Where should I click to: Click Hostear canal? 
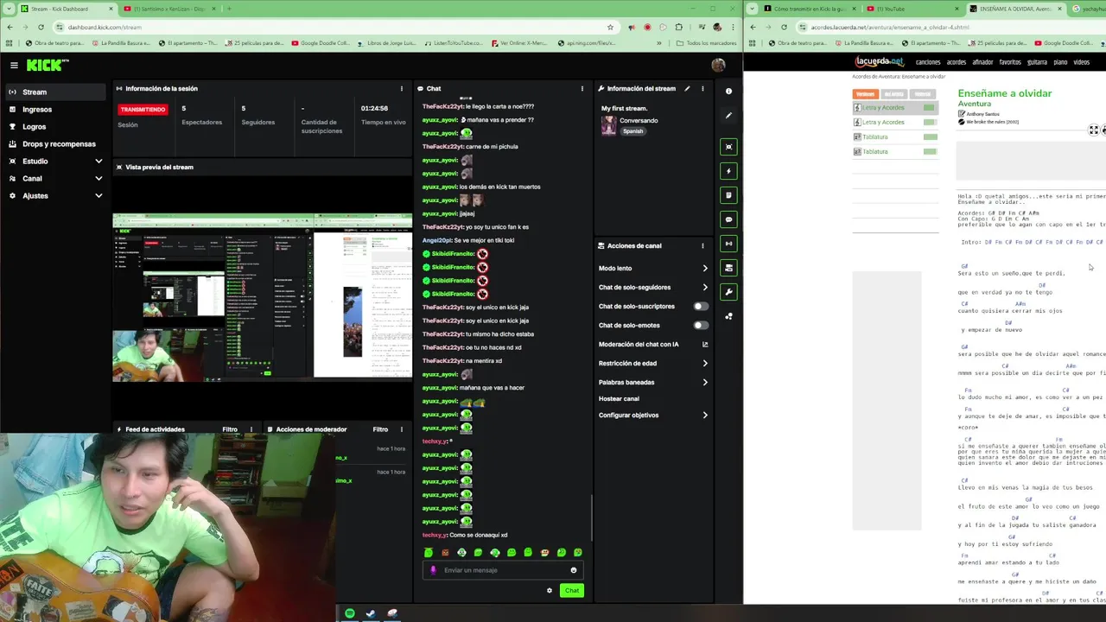pyautogui.click(x=619, y=399)
